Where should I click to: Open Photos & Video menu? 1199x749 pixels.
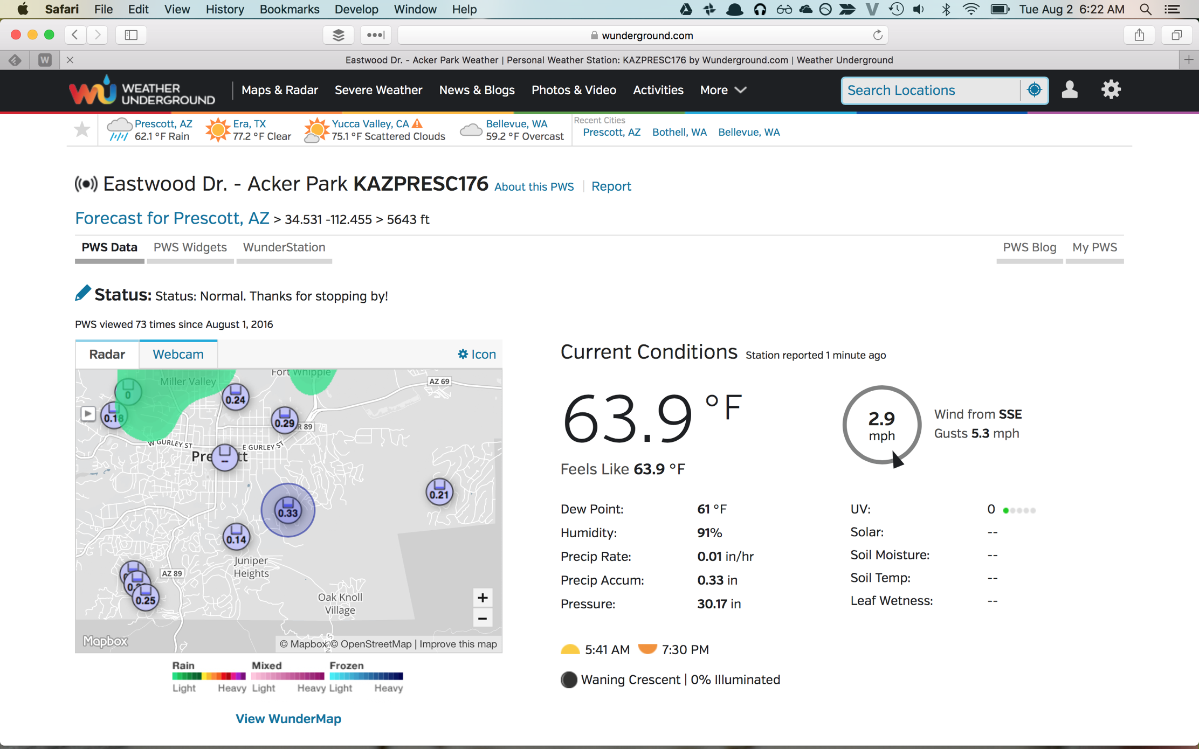574,90
